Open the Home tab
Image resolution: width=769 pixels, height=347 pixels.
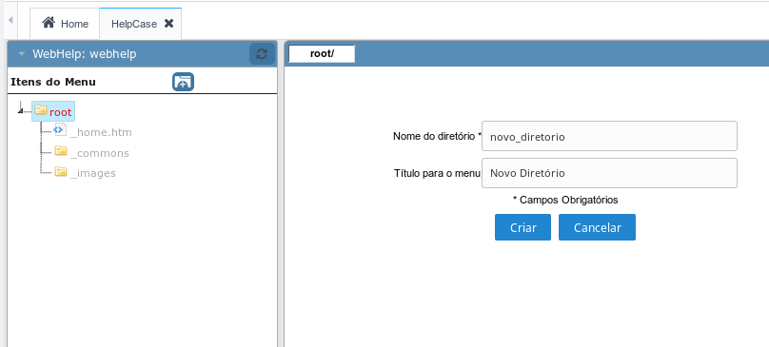point(65,24)
